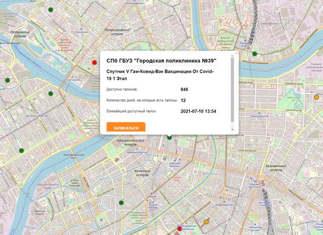323x235 pixels.
Task: Select green marker on the southern canal bend
Action: click(121, 202)
